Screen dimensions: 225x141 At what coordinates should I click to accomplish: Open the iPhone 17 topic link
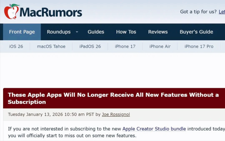point(125,46)
